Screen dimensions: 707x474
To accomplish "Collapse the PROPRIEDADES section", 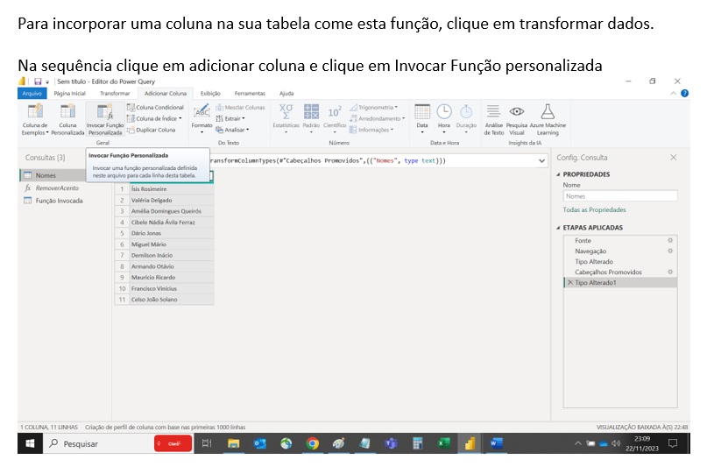I will pos(558,174).
